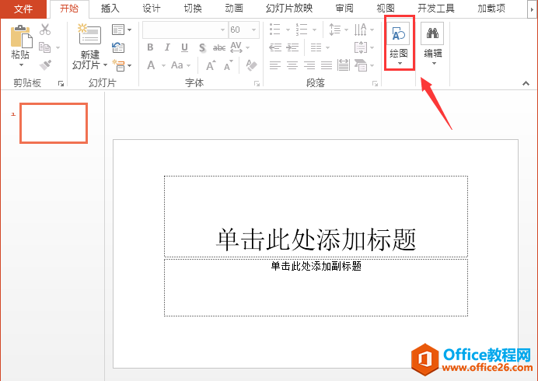538x381 pixels.
Task: Click the Editing (编辑) binoculars icon
Action: coord(432,34)
